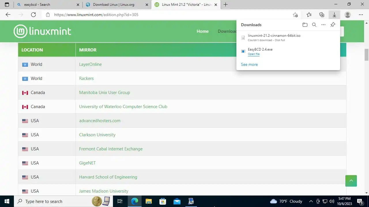Close the Linux Mint 21.2 tab
The width and height of the screenshot is (369, 207).
[x=215, y=5]
